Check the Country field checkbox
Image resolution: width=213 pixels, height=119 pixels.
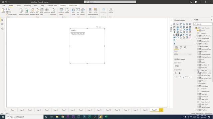coord(198,33)
